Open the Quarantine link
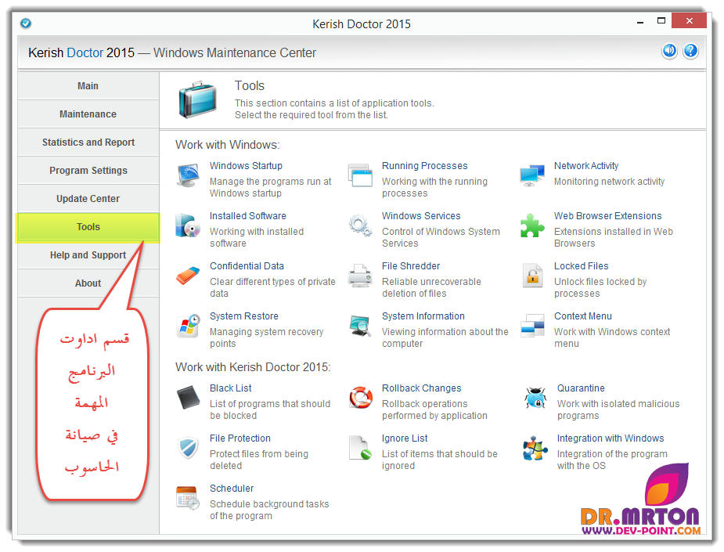This screenshot has width=724, height=552. click(x=581, y=388)
